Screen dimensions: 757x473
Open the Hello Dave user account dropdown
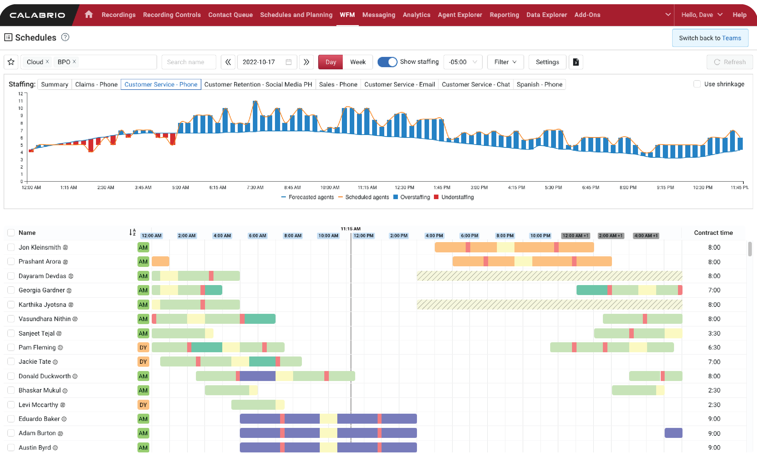(702, 15)
